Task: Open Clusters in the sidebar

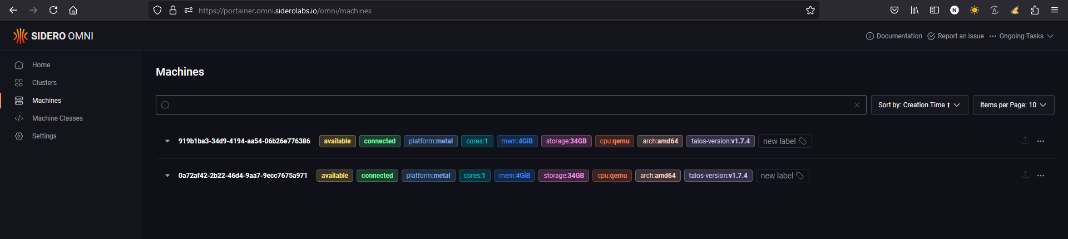Action: 44,83
